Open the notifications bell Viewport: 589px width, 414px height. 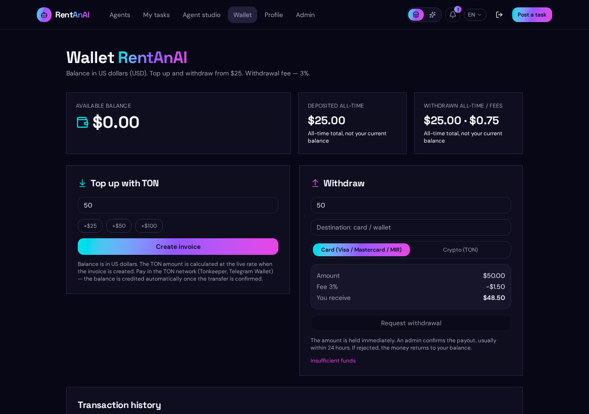453,15
